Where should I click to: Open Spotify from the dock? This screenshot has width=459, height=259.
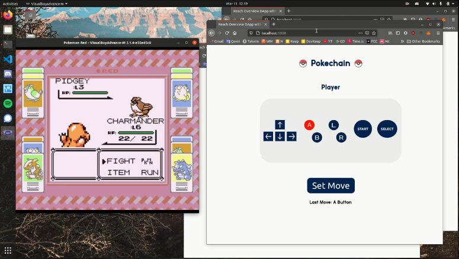8,103
